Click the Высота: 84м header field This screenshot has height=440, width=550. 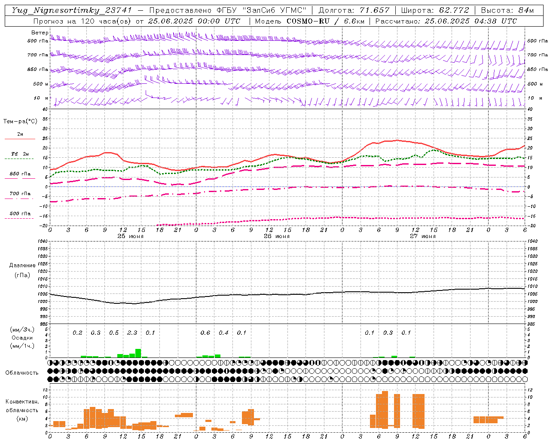point(507,10)
